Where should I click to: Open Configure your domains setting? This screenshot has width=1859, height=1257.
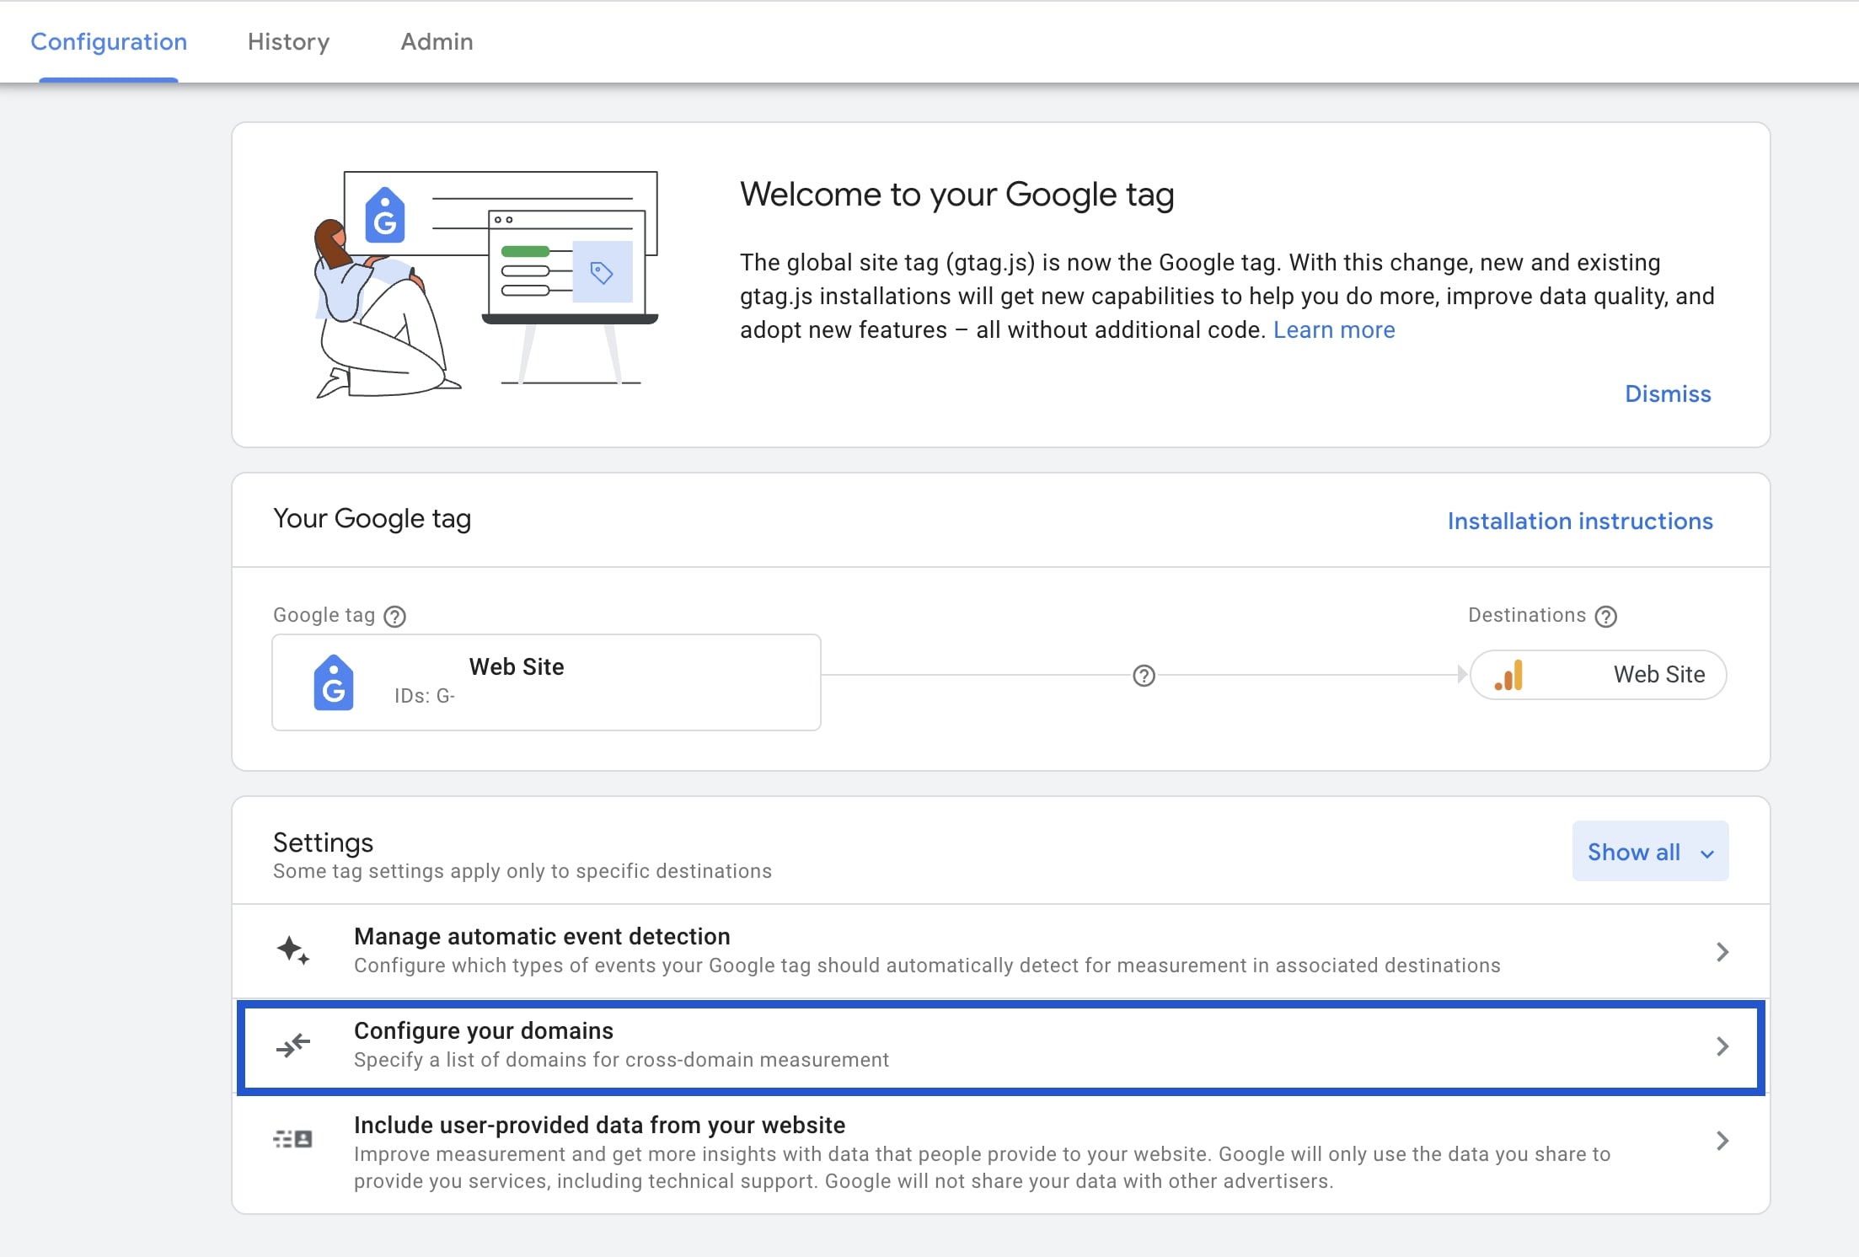point(1000,1046)
